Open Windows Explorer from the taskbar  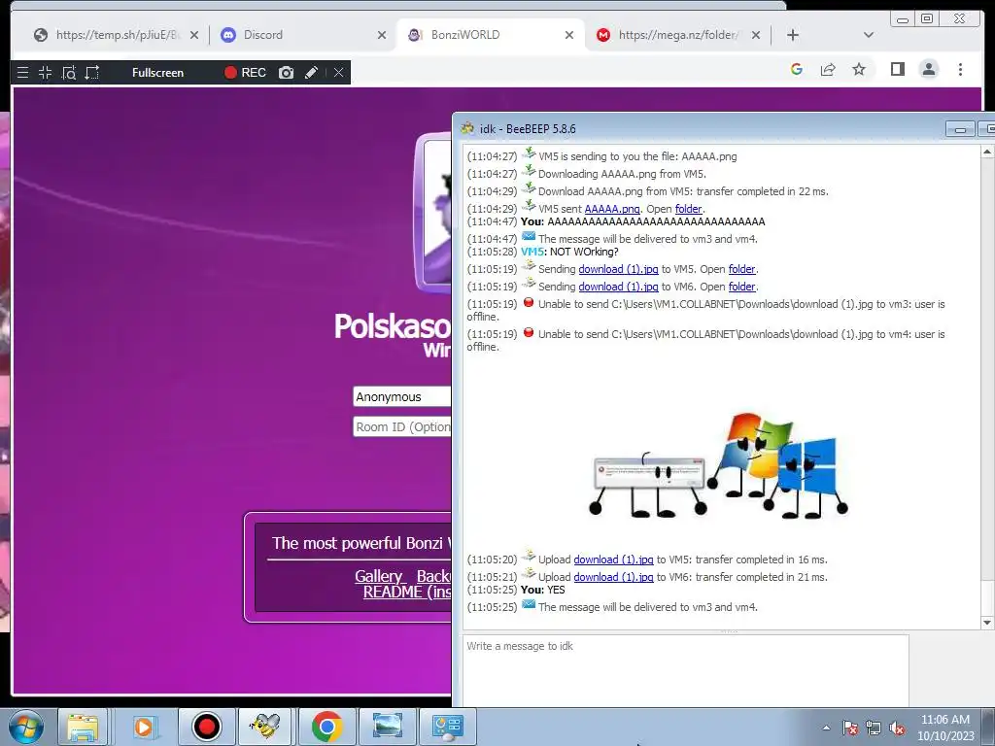83,727
